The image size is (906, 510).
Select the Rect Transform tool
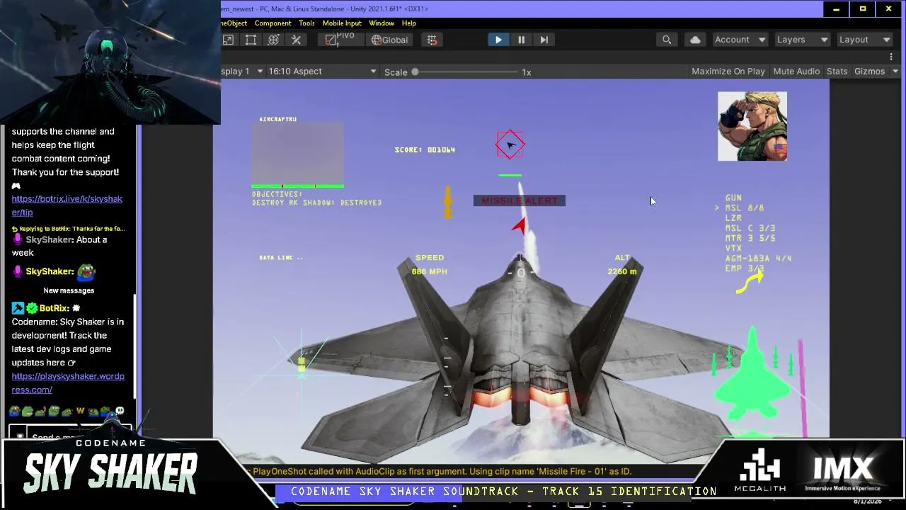251,40
